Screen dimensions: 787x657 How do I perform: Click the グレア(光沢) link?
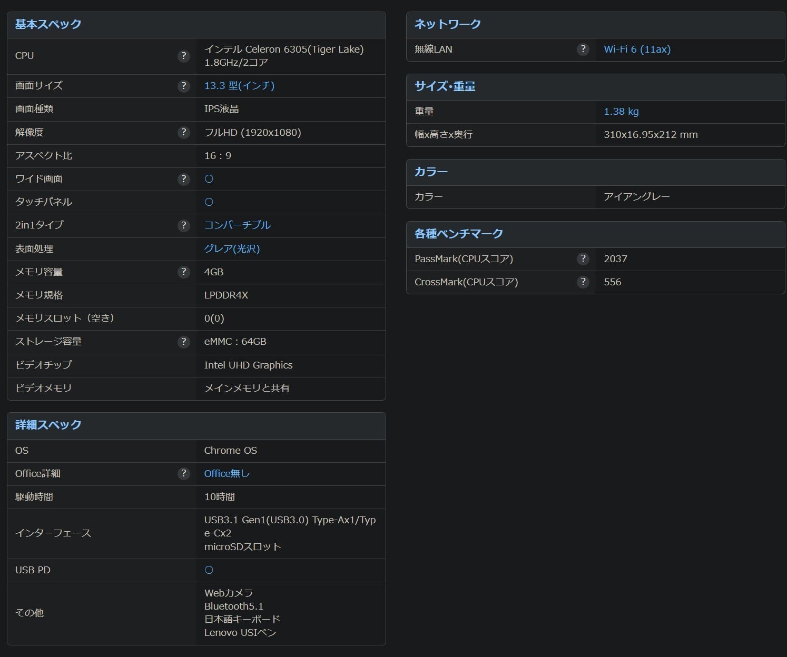[232, 248]
